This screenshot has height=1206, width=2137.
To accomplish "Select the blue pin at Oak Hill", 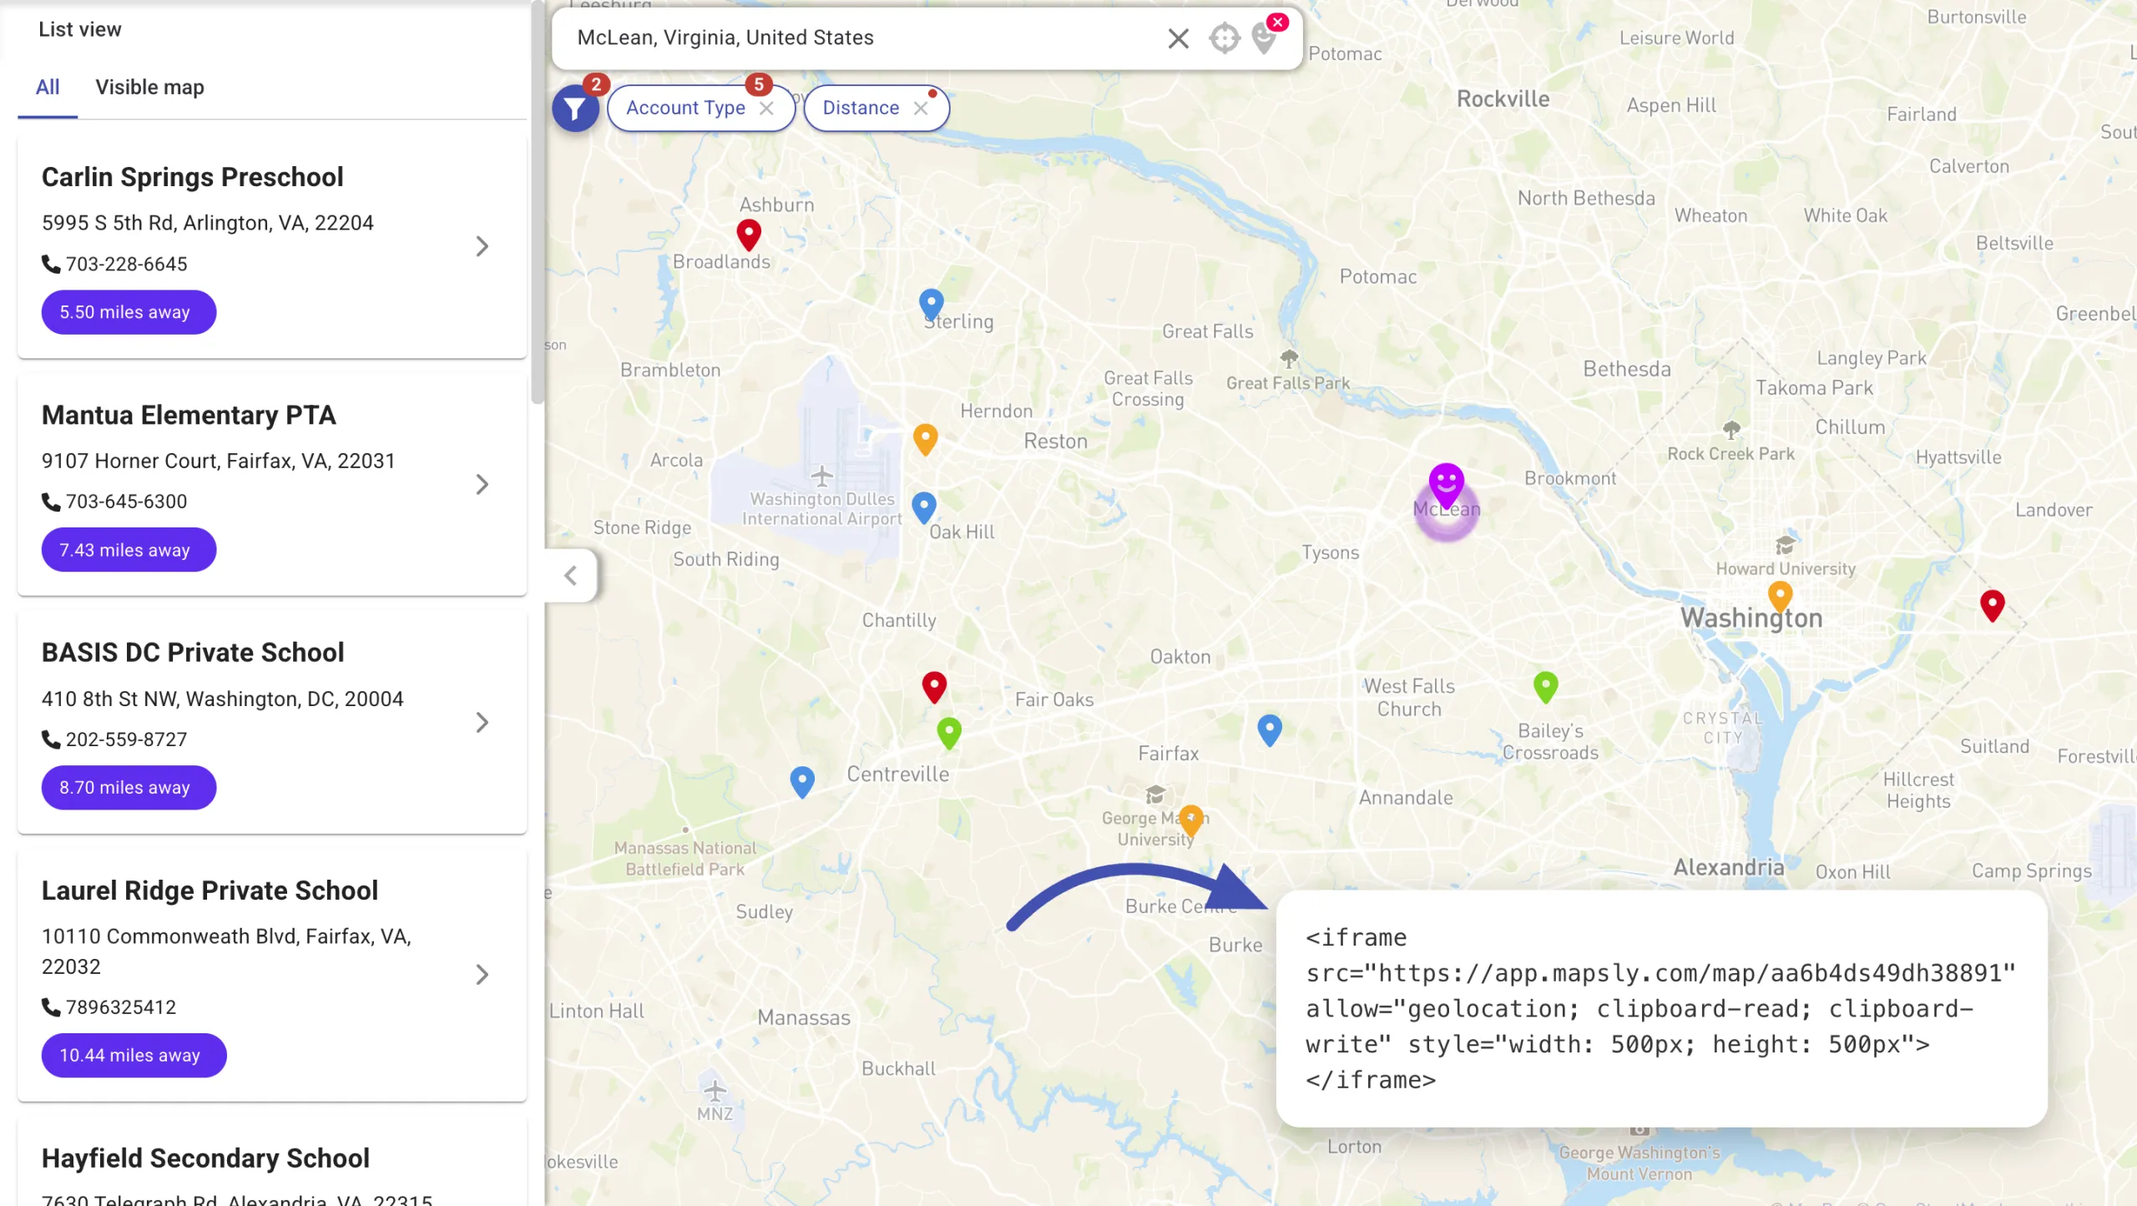I will [923, 507].
